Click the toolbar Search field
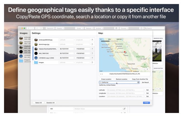 click(154, 28)
